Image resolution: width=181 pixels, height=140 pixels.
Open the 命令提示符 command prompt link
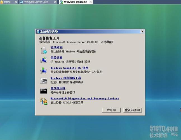point(58,88)
